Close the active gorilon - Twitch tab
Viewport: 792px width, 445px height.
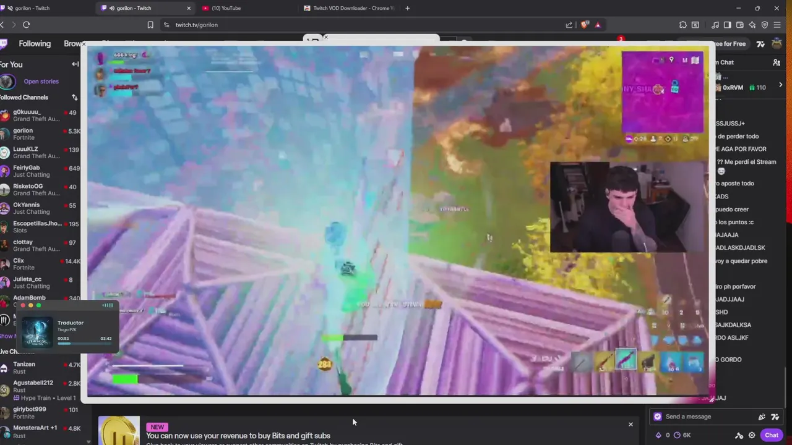point(189,8)
